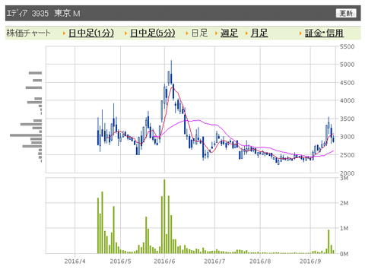This screenshot has width=365, height=279.
Task: Switch to 日中足(5分) chart
Action: pos(153,33)
